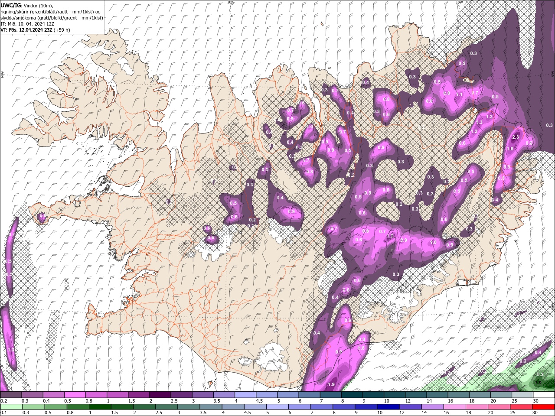Screen dimensions: 555x416
Task: Click the 'slydda/snjókoma' legend description line
Action: coord(52,18)
